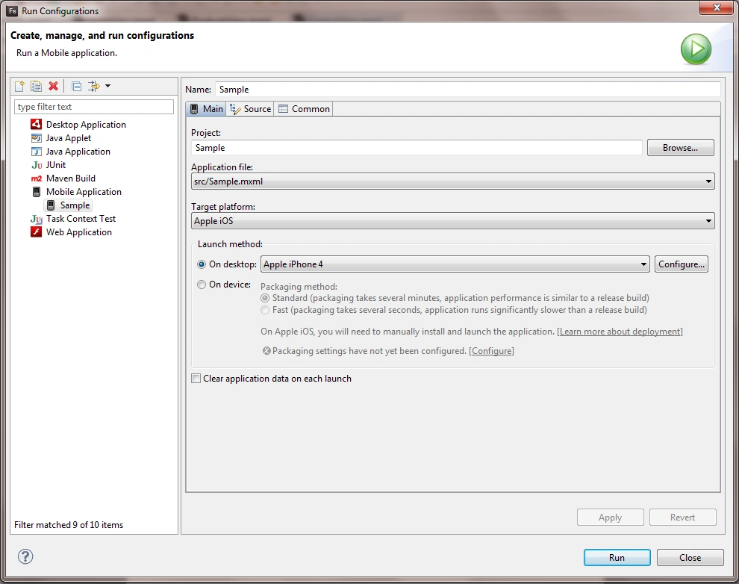Select Java Applet configuration type
Screen dimensions: 739x584
[x=69, y=138]
